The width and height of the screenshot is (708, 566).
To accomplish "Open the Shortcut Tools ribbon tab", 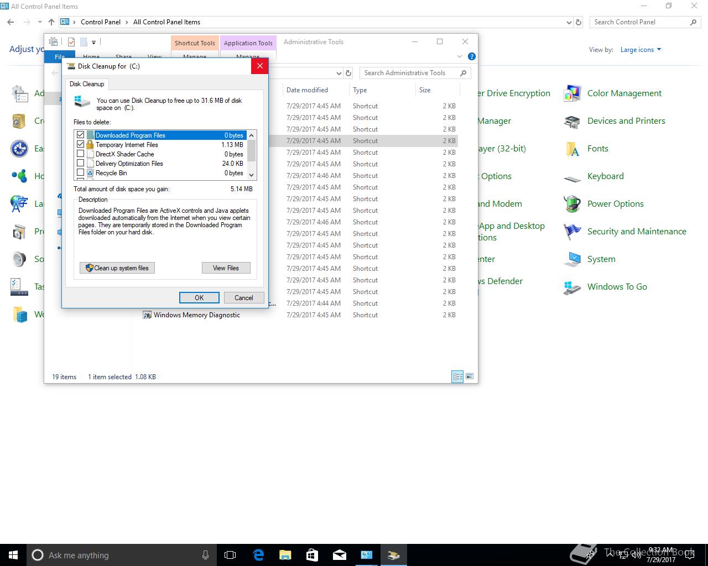I will pyautogui.click(x=195, y=43).
